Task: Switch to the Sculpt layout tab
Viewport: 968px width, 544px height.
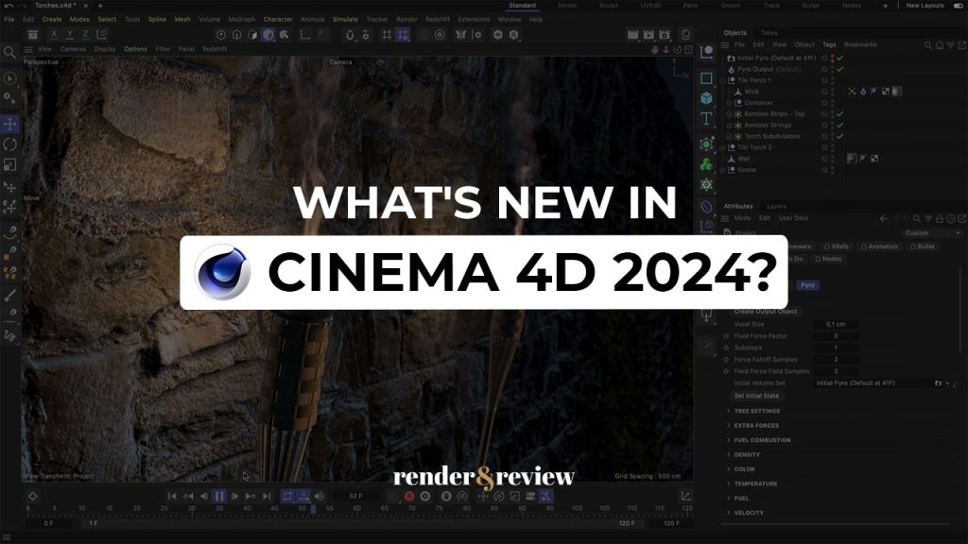Action: click(608, 6)
